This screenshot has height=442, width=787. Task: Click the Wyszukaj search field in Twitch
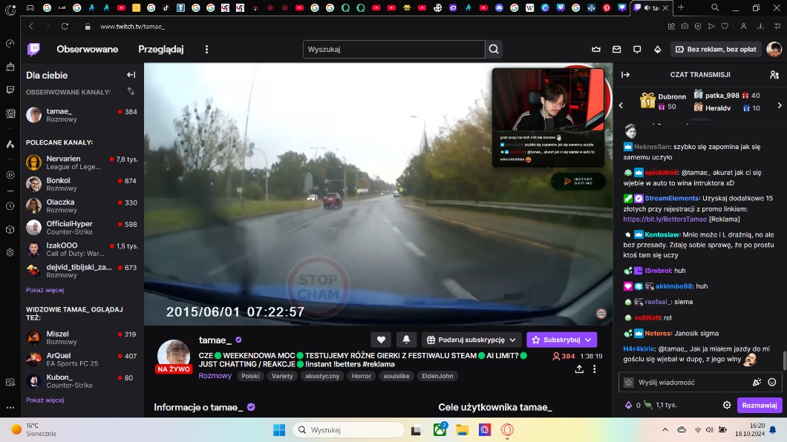pos(393,50)
